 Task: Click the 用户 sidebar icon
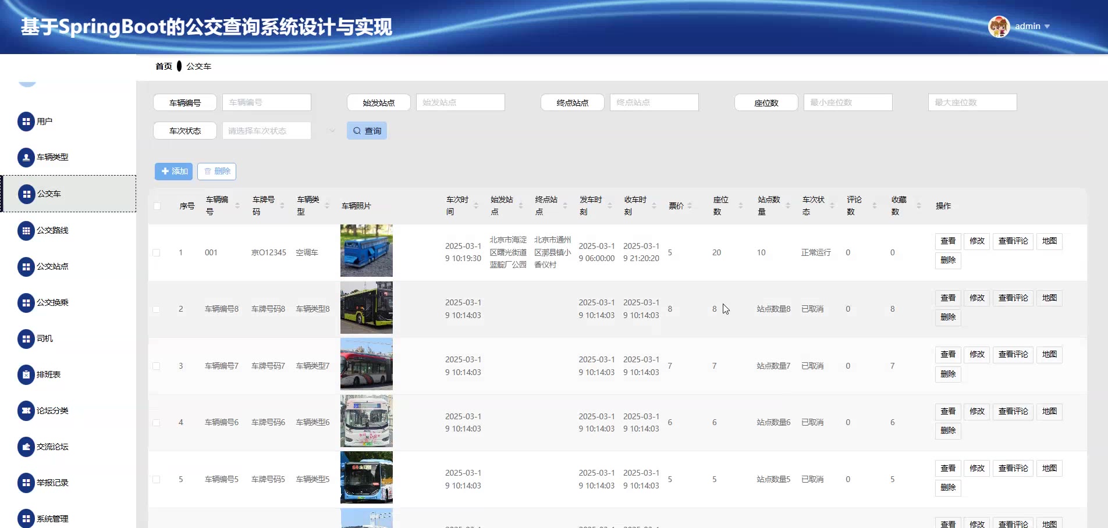(26, 122)
